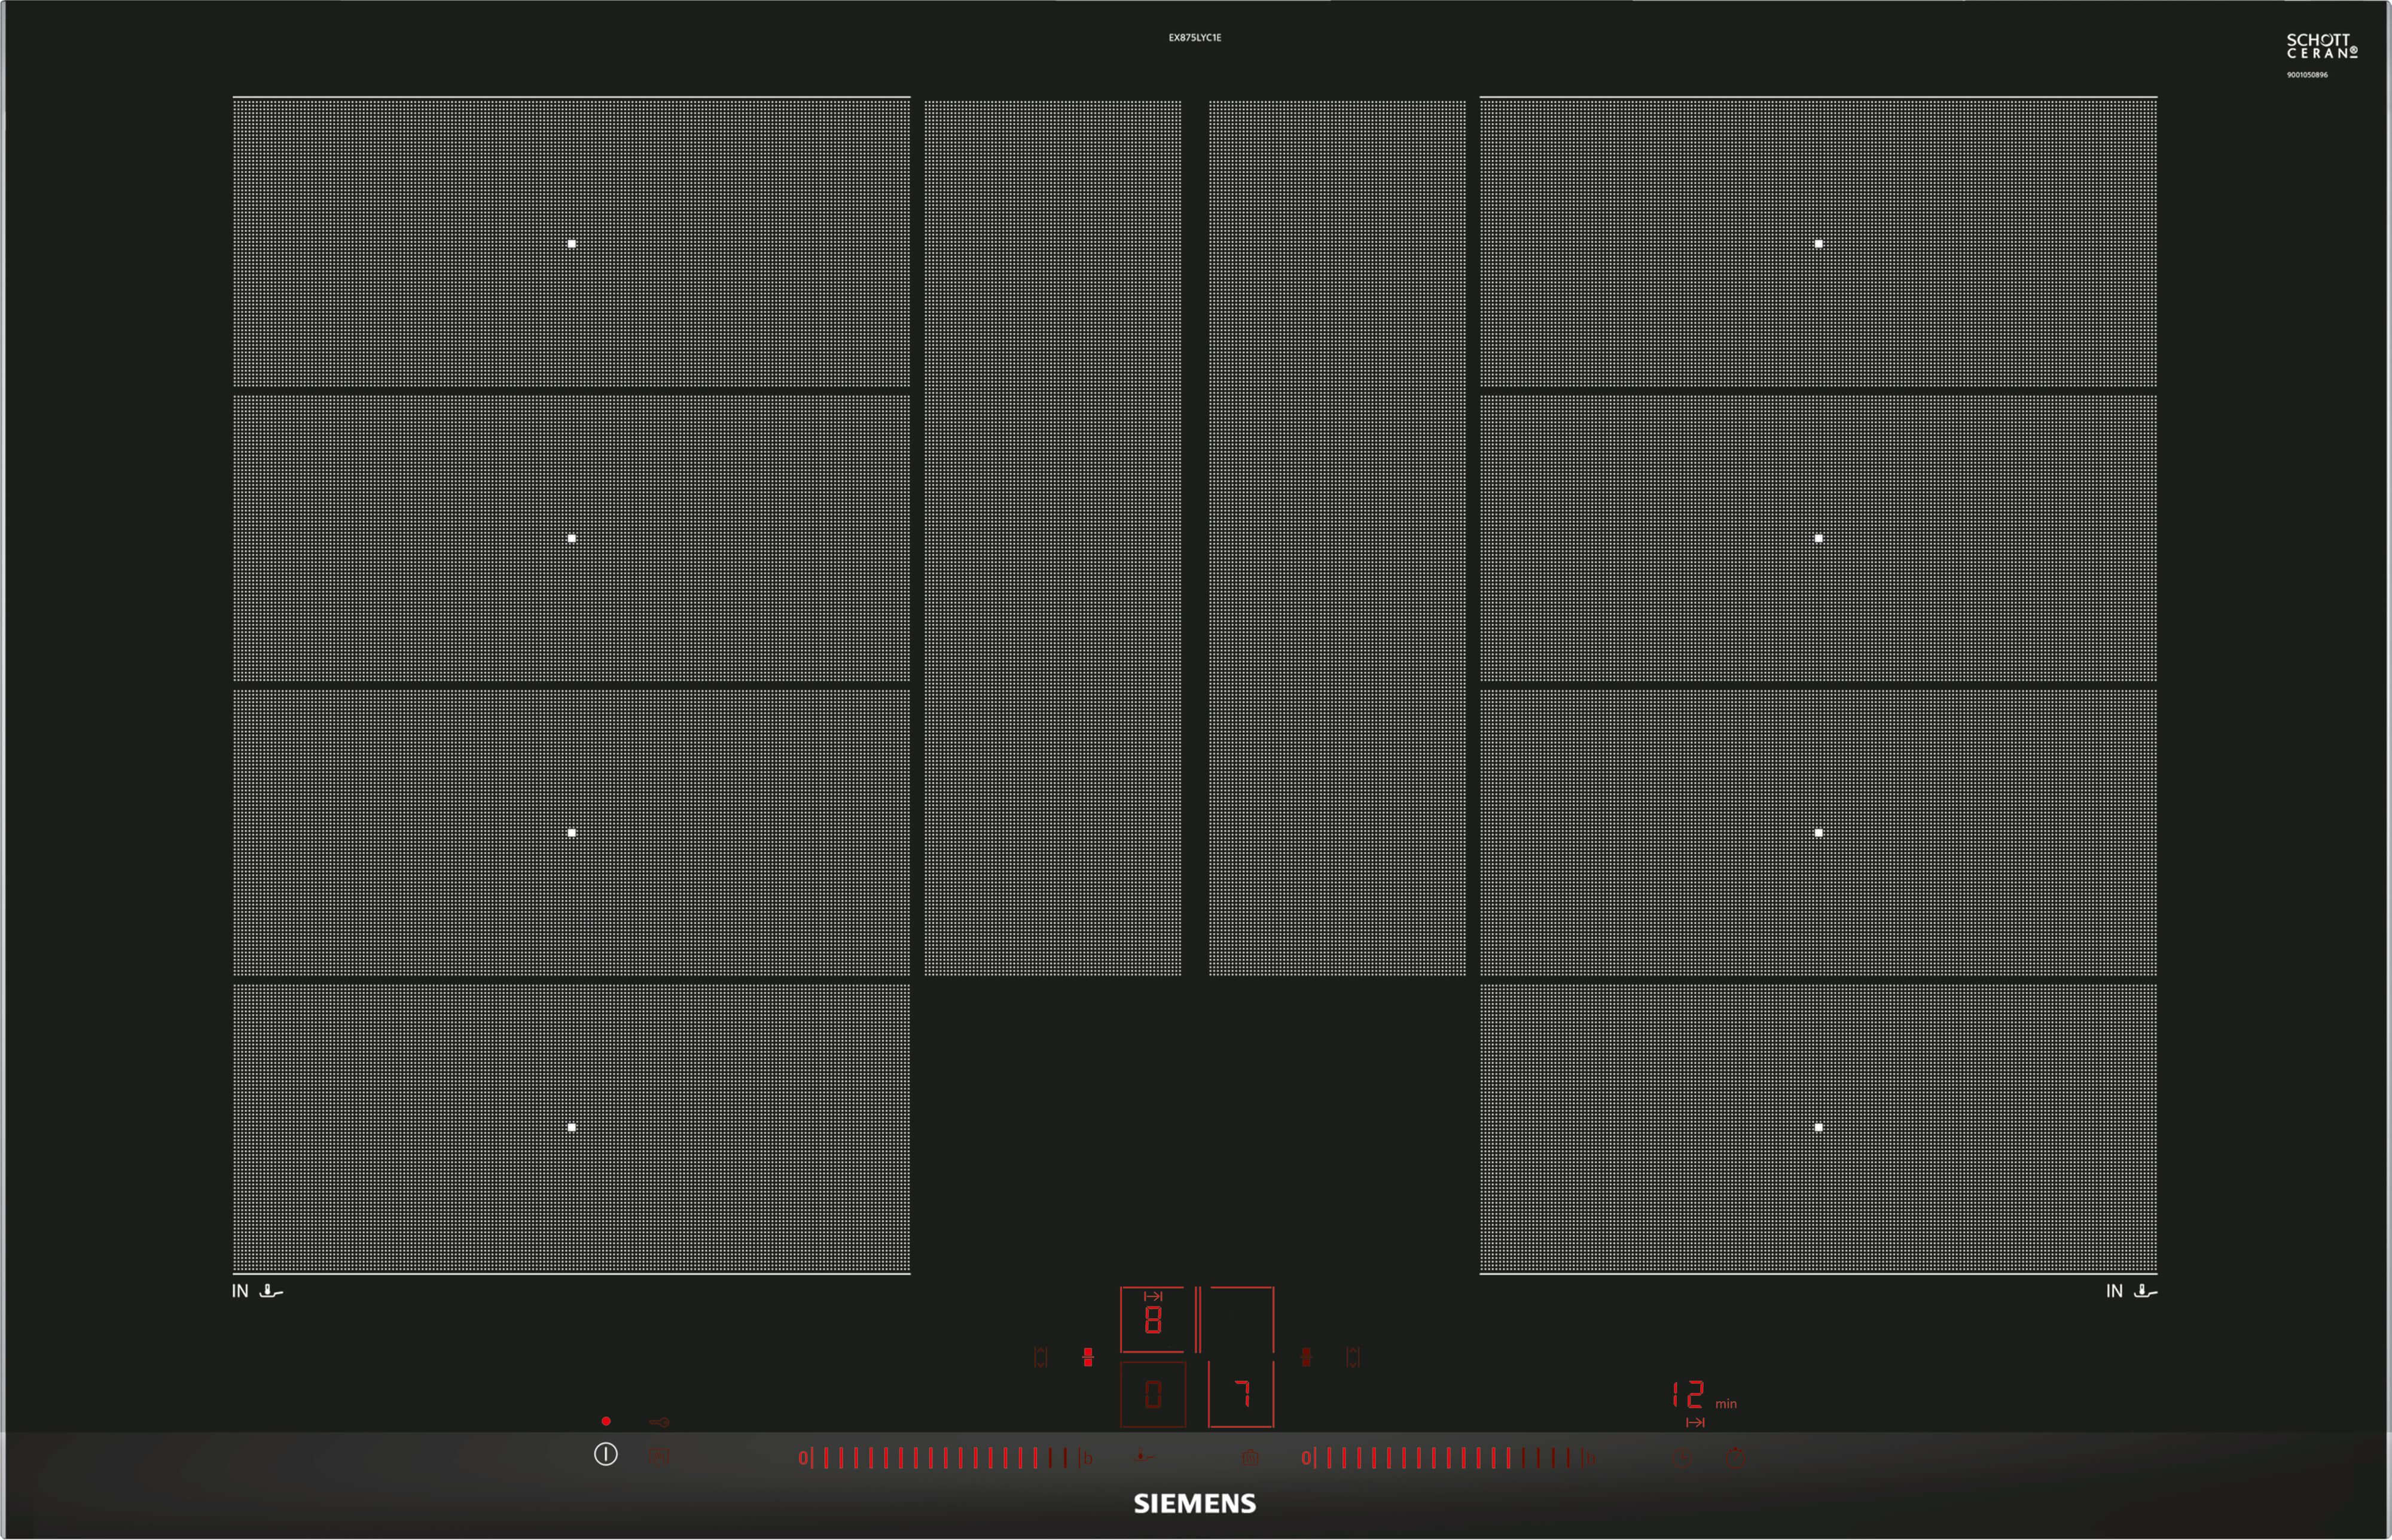Touch the bottom-right cooking zone center dot
Image resolution: width=2392 pixels, height=1540 pixels.
pos(1818,1127)
